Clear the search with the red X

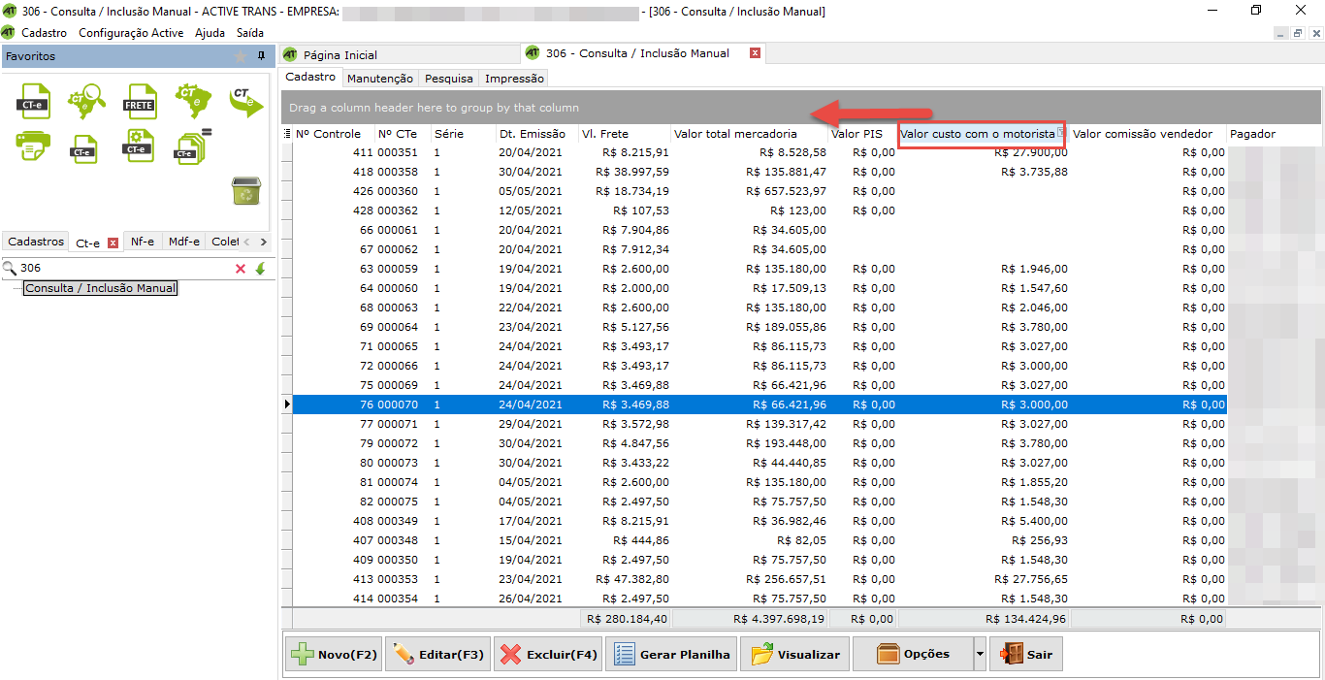tap(241, 269)
